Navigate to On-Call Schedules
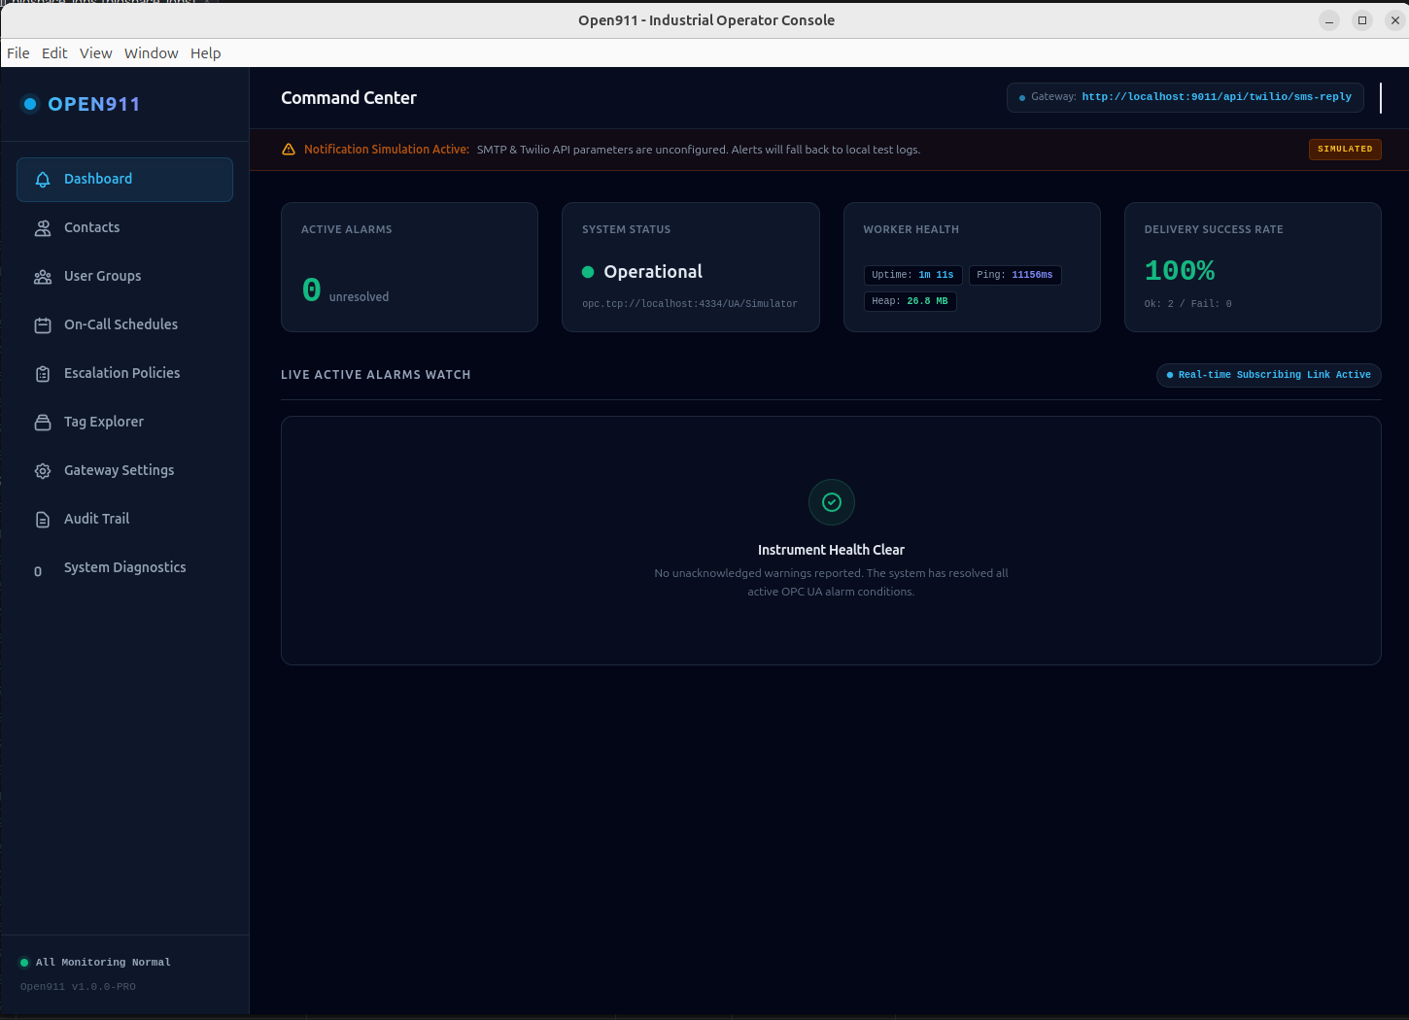This screenshot has height=1020, width=1409. 124,325
